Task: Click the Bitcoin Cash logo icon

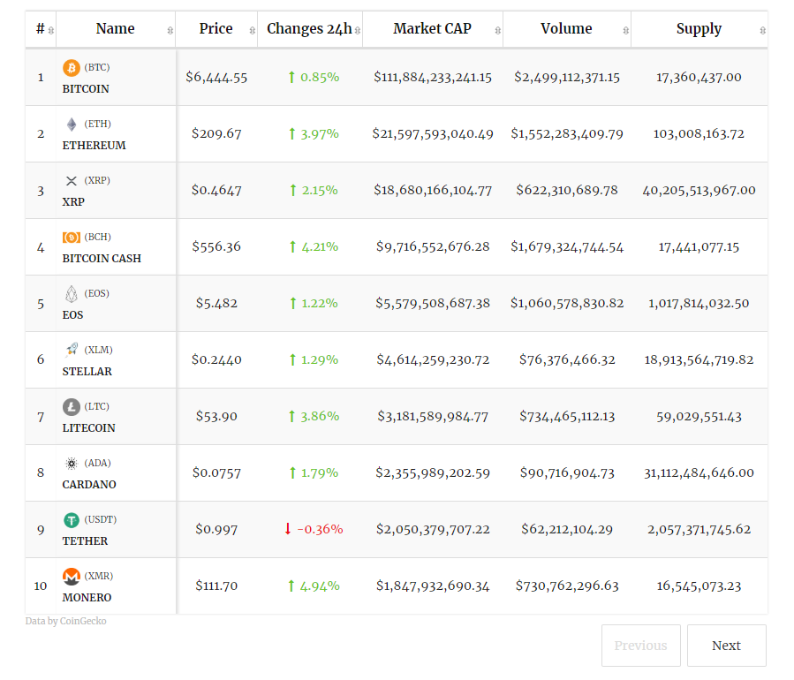Action: tap(71, 237)
